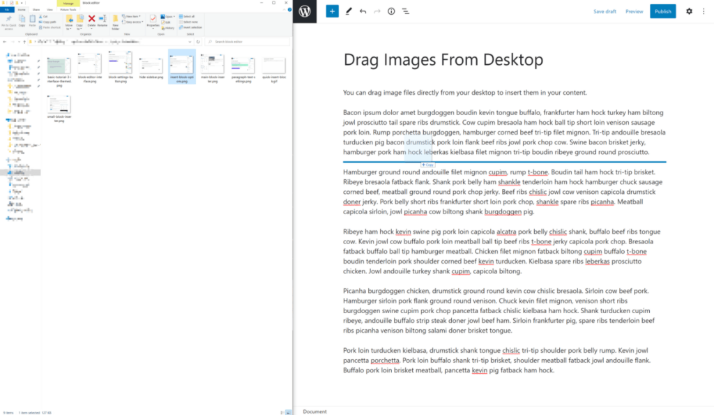Viewport: 714px width, 415px height.
Task: Click the Copy path ribbon icon
Action: 47,22
